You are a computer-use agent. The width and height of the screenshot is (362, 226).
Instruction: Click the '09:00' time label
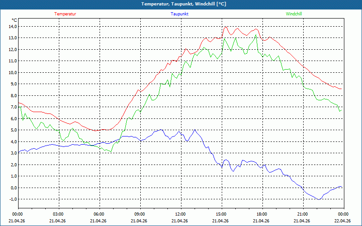(x=139, y=214)
